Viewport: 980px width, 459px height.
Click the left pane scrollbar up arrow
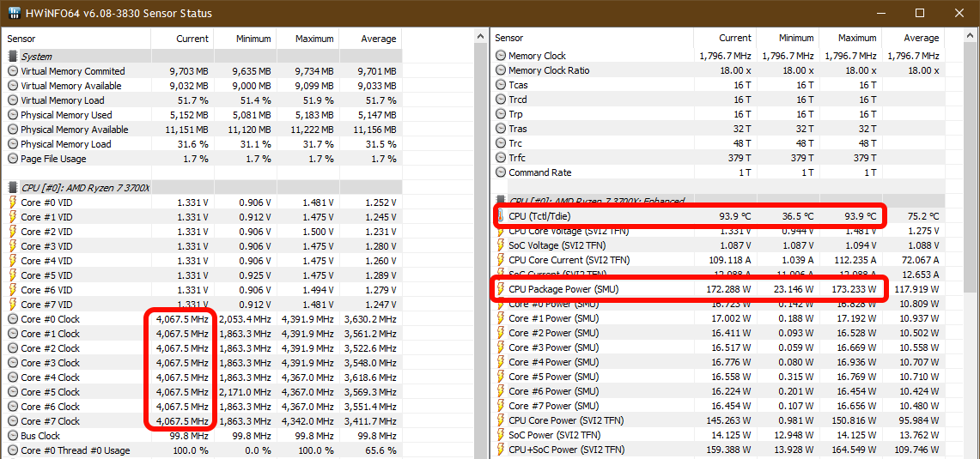coord(480,38)
